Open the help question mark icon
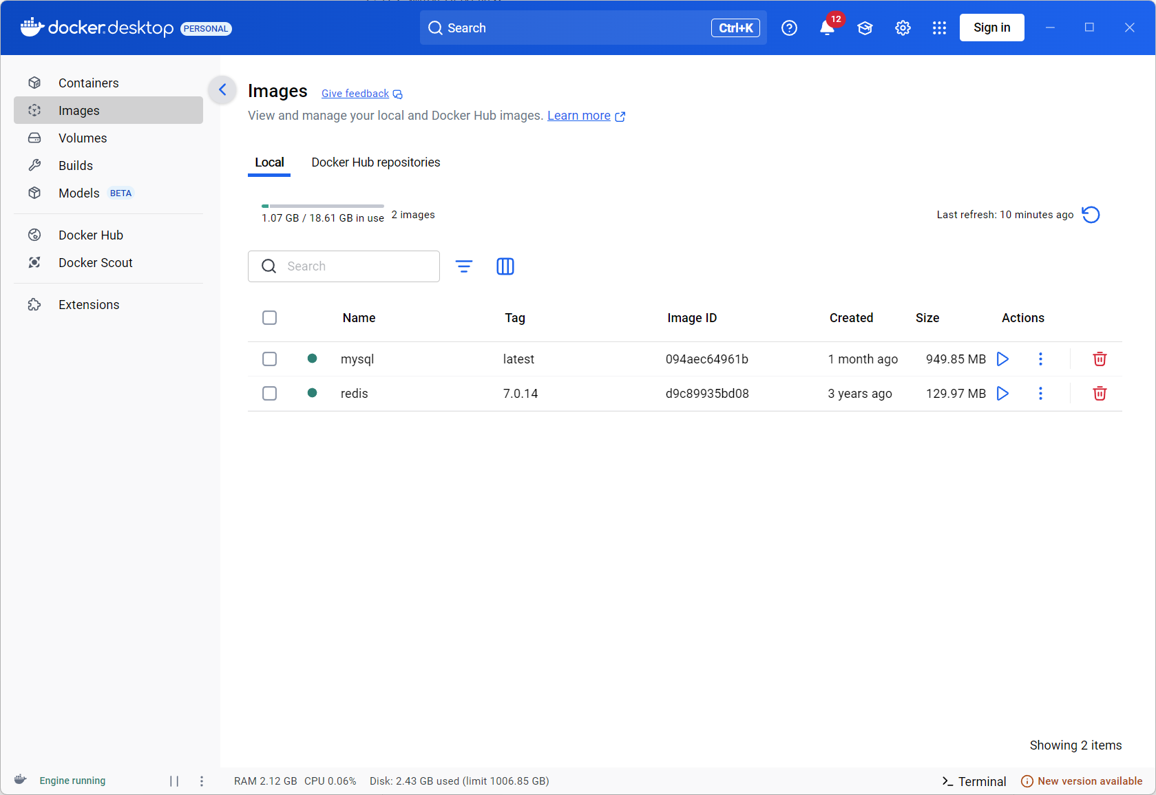Screen dimensions: 1156x795 pyautogui.click(x=789, y=28)
